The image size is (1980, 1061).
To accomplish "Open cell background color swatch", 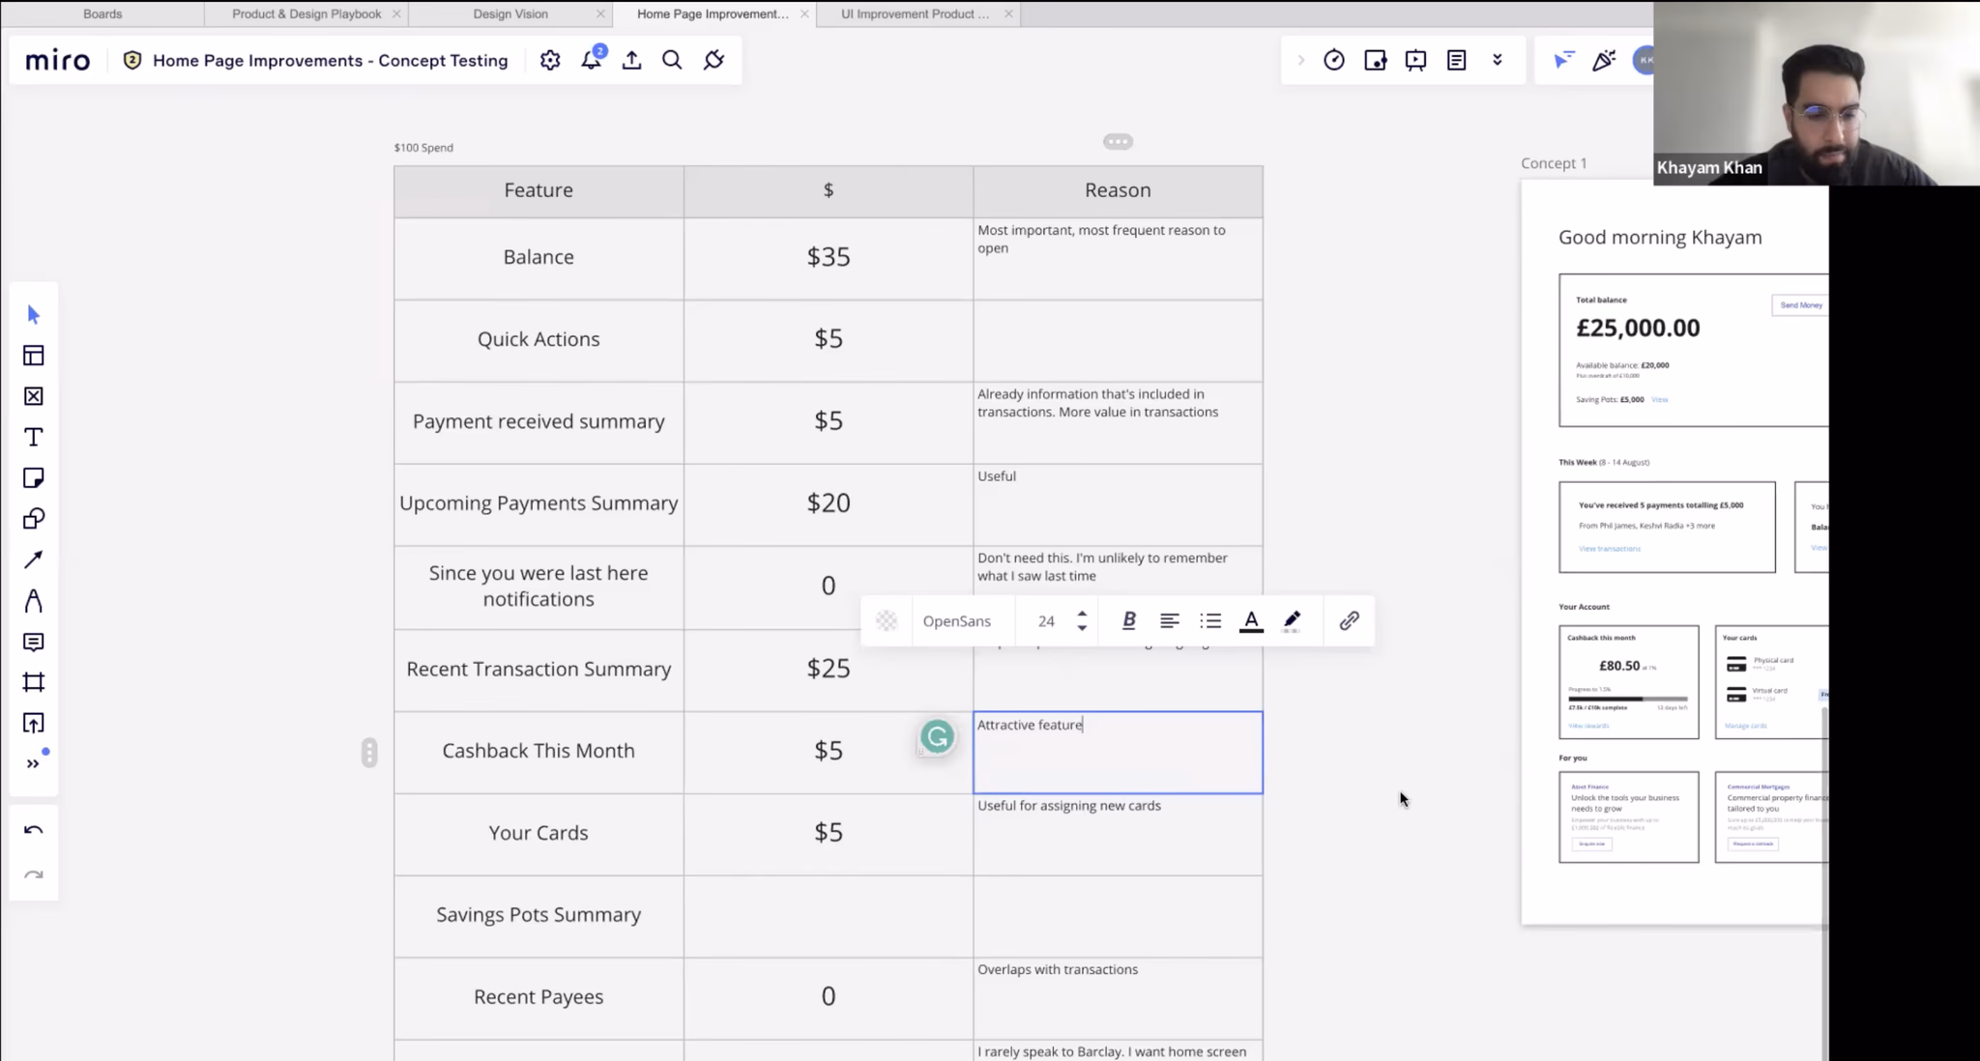I will coord(887,621).
